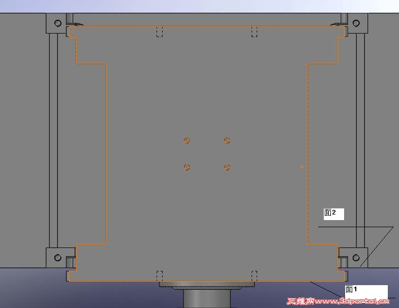The height and width of the screenshot is (308, 399).
Task: Select the 面1 face annotation label
Action: (x=366, y=292)
